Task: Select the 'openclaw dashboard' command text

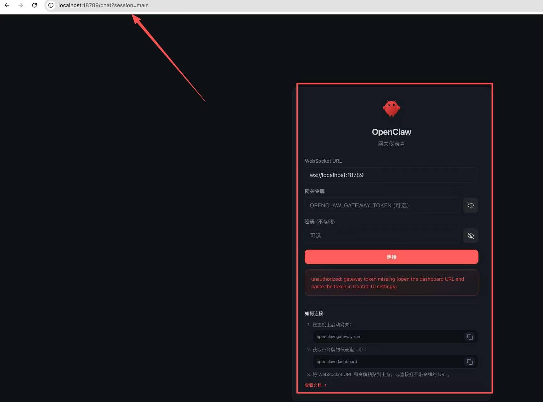Action: point(337,362)
